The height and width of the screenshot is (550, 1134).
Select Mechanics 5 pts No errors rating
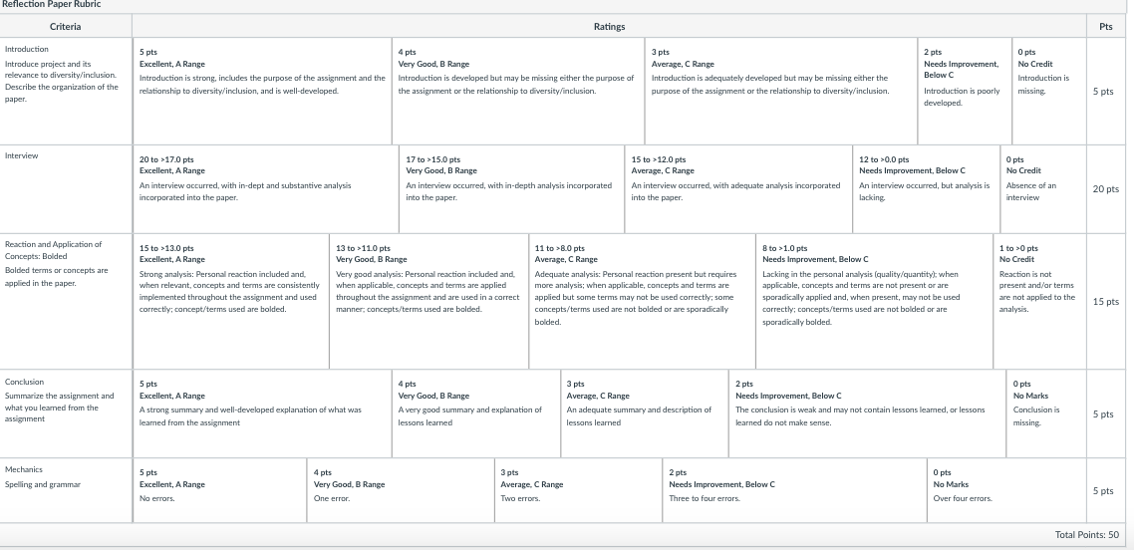point(220,491)
